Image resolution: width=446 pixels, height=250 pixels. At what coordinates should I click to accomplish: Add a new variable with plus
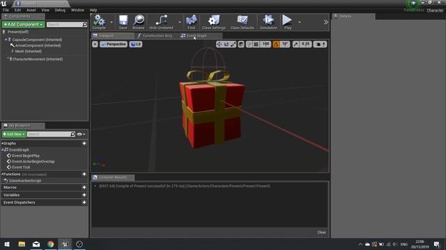click(x=84, y=195)
